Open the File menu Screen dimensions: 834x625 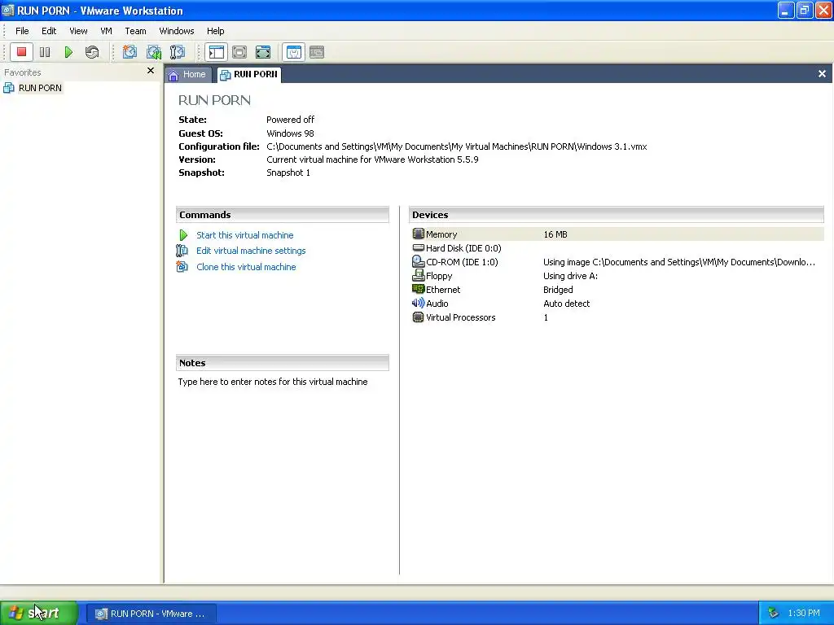22,31
